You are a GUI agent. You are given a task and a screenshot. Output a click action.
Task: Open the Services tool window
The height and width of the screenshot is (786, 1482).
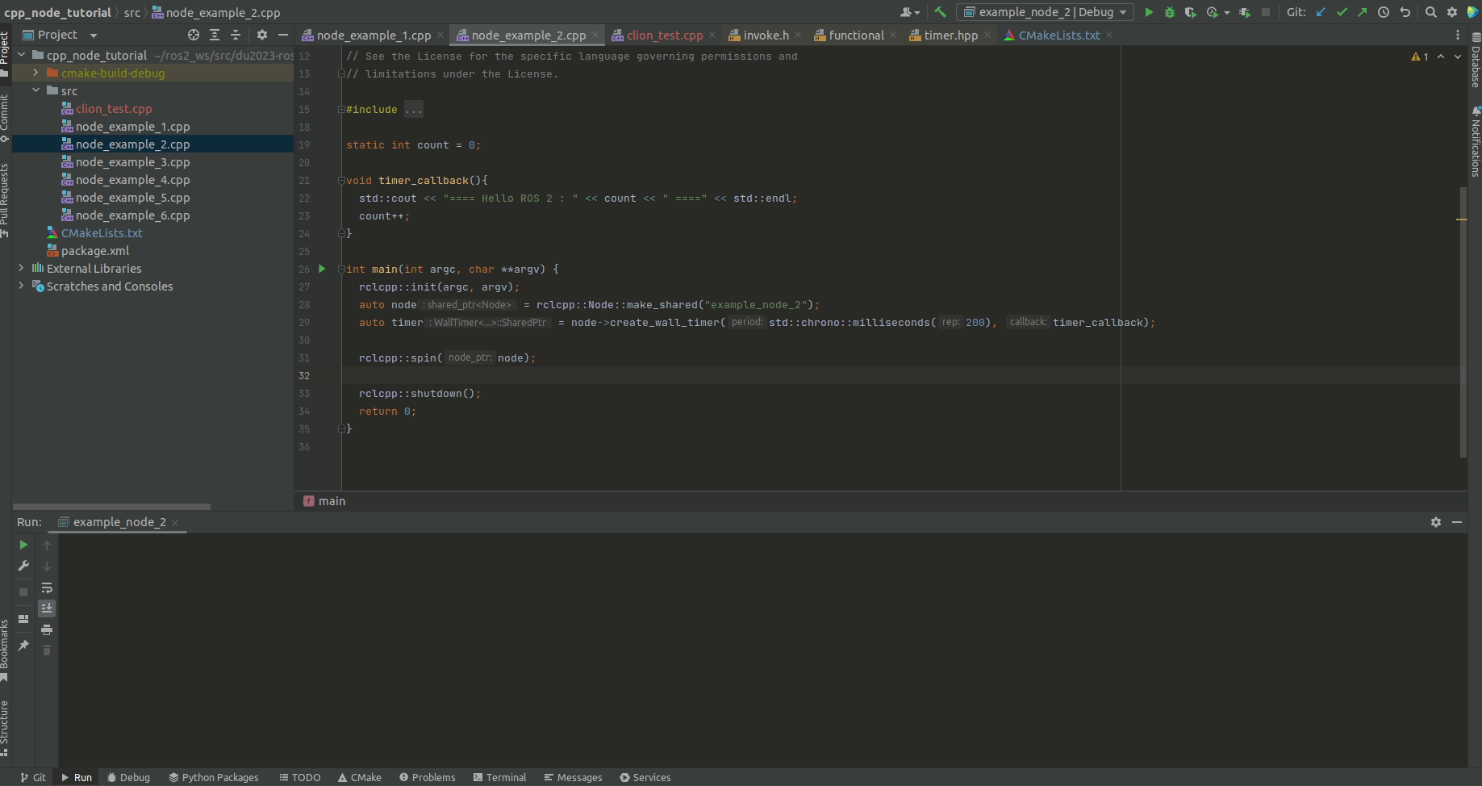tap(645, 777)
